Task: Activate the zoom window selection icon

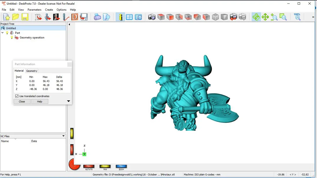Action: 283,17
